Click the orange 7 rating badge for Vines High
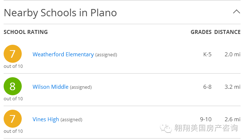Viewport: 246px width, 140px height. click(13, 119)
